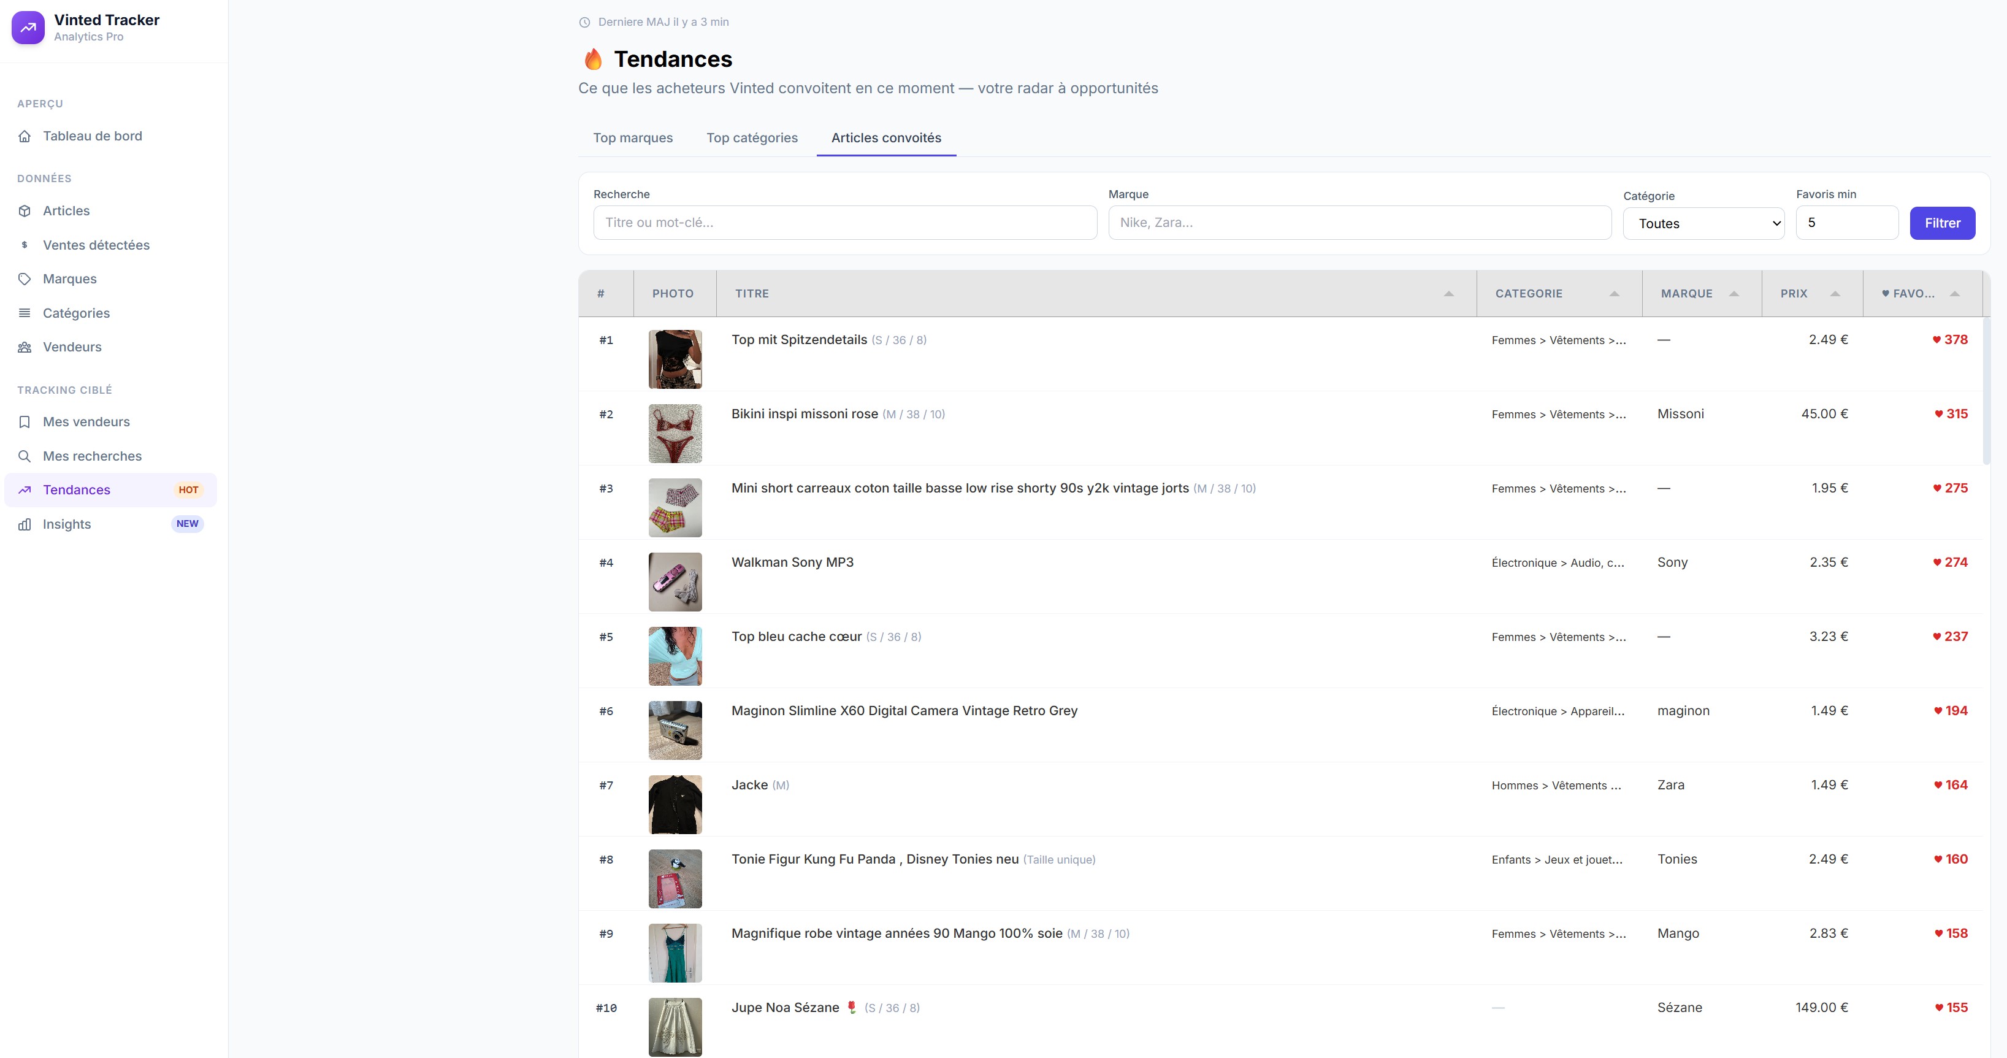Click the heart icon in FAVO column header
Image resolution: width=2007 pixels, height=1058 pixels.
point(1886,294)
